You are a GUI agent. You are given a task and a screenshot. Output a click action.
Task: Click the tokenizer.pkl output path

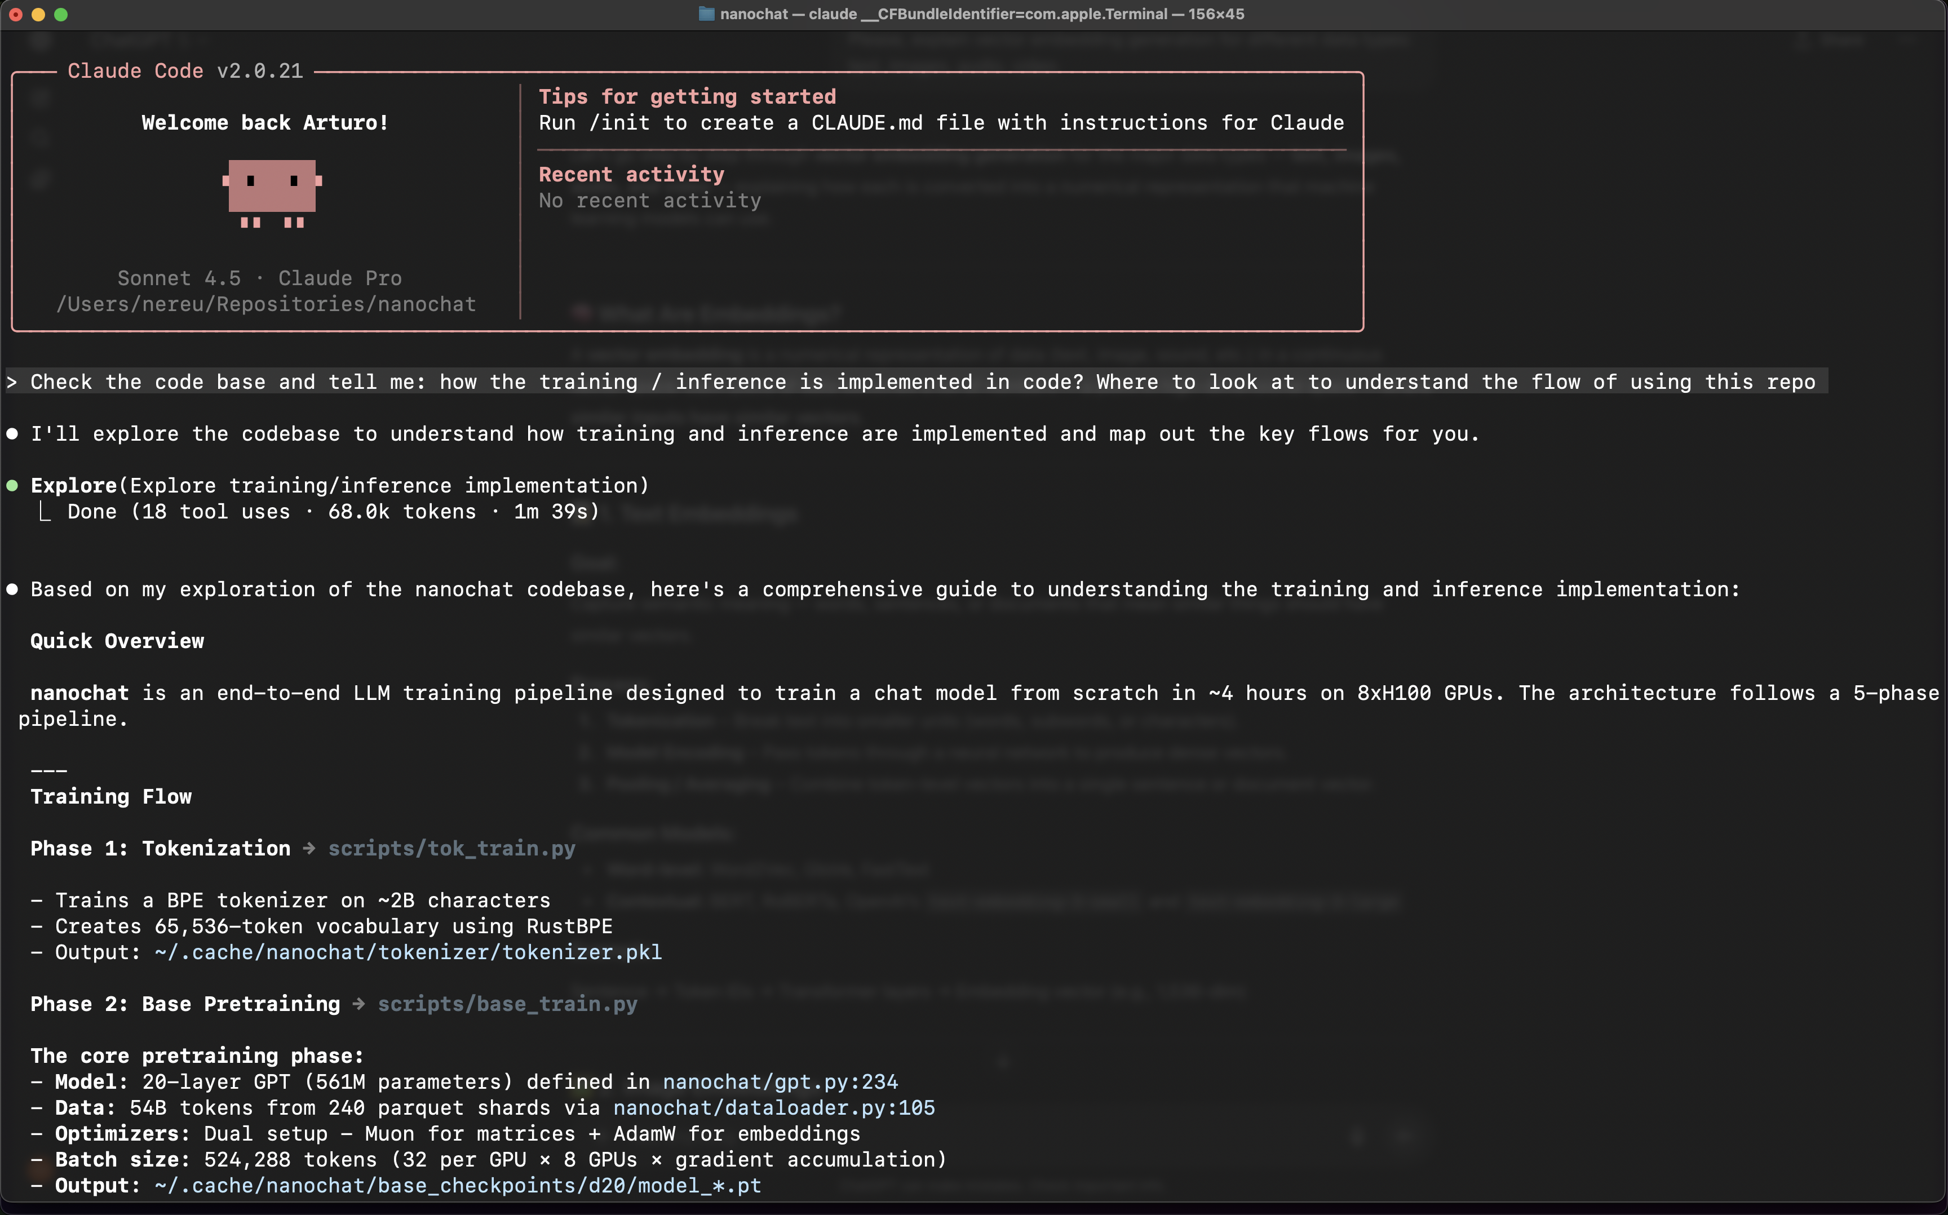point(408,952)
